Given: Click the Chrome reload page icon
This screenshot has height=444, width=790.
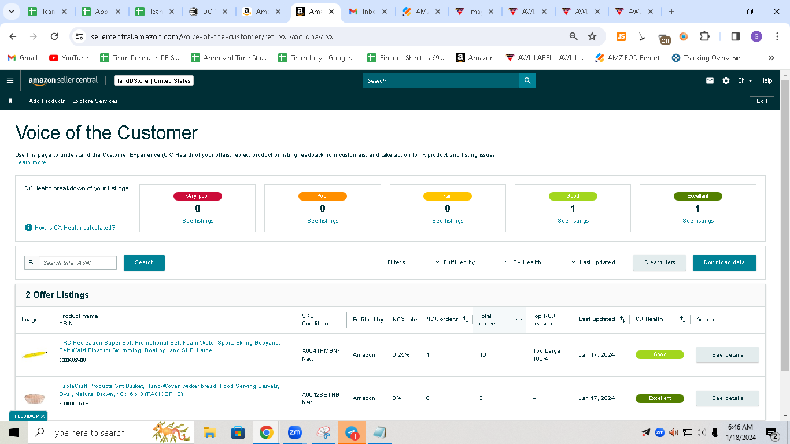Looking at the screenshot, I should pos(54,36).
